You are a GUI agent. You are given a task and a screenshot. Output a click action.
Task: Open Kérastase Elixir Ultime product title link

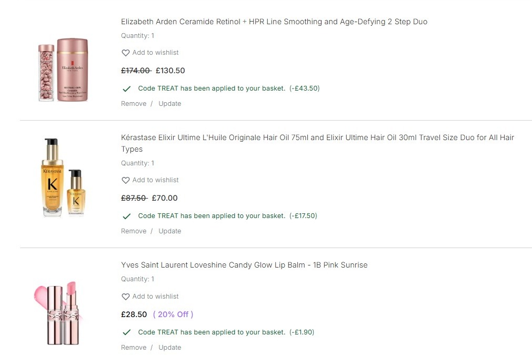click(x=317, y=138)
